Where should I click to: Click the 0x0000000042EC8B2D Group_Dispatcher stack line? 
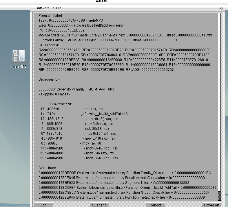pos(124,193)
